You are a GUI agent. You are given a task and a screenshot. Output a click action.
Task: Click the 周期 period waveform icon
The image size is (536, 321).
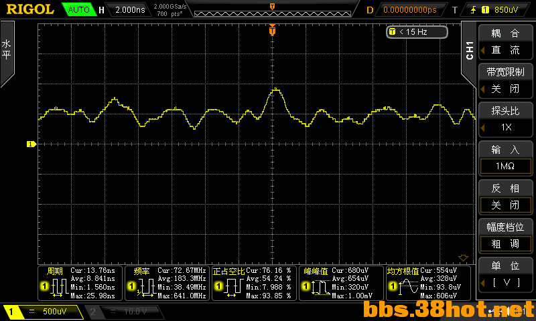tap(60, 287)
